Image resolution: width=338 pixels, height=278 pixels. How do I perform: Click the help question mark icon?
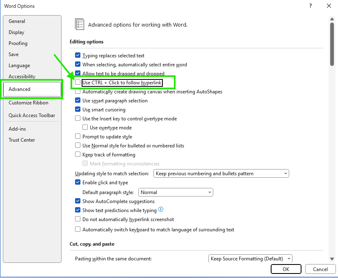[311, 6]
